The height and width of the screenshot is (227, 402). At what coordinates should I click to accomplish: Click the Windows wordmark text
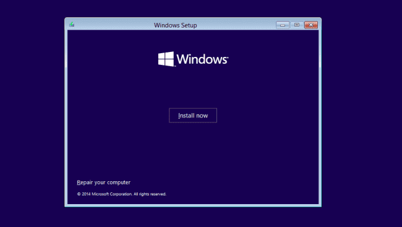click(202, 59)
